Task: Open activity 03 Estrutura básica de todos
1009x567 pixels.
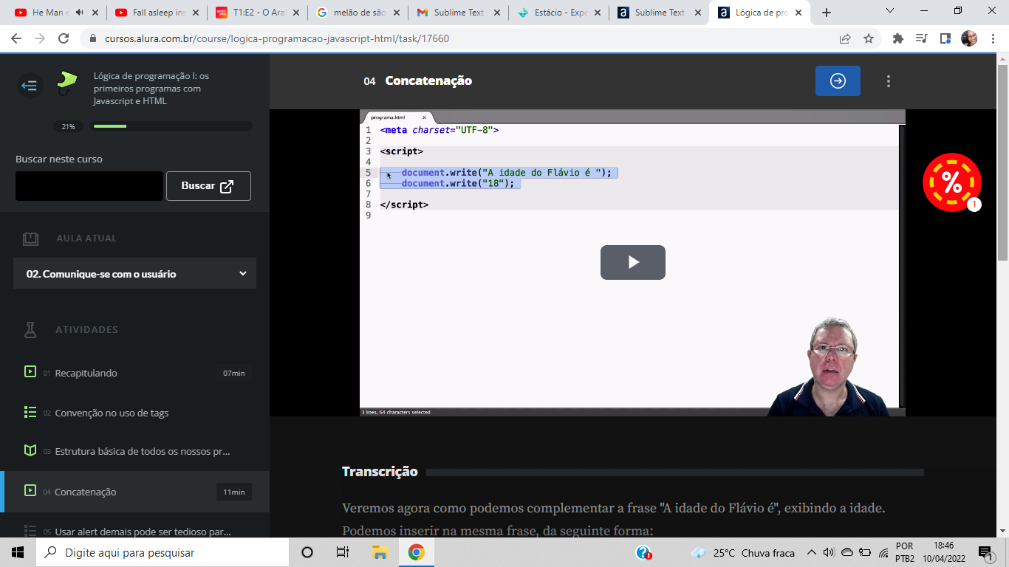Action: (134, 451)
